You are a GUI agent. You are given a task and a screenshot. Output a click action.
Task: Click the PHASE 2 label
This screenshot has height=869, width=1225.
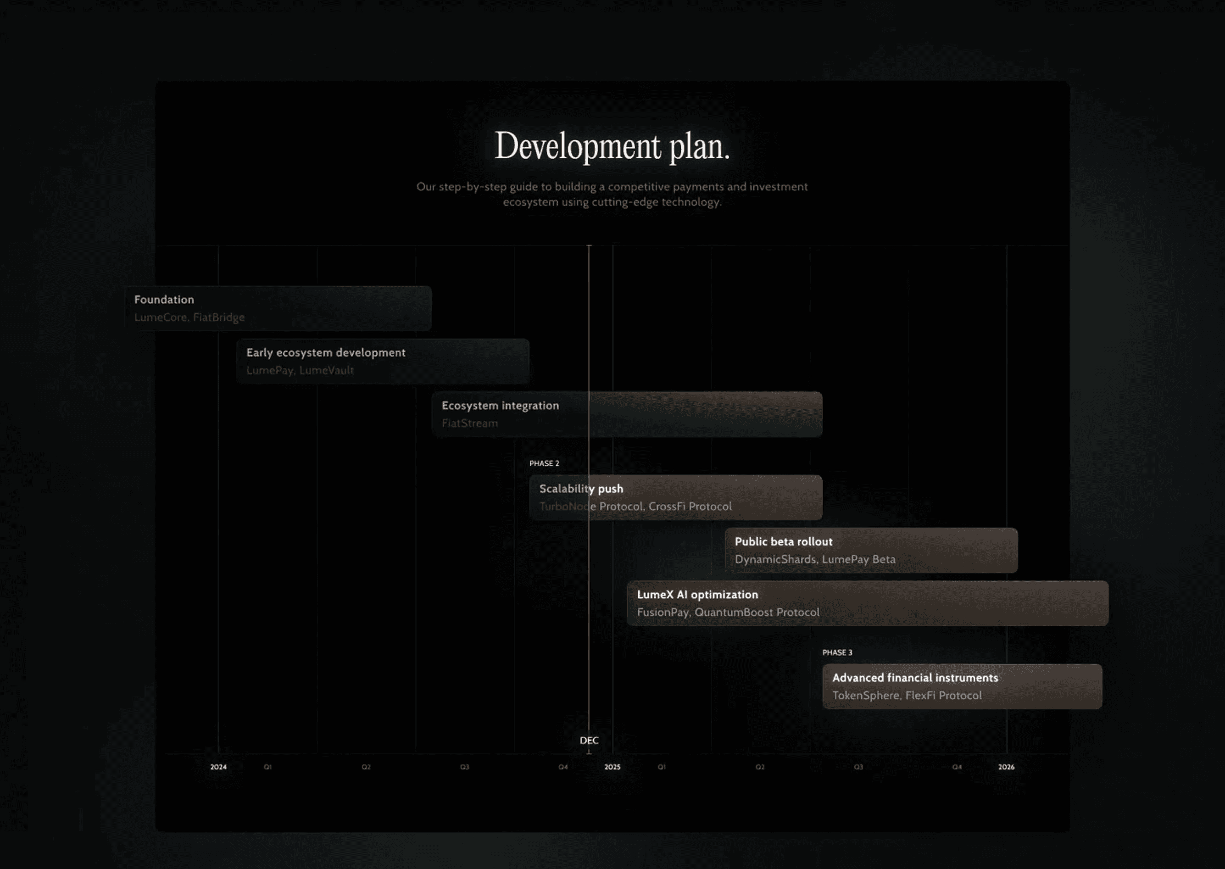coord(544,463)
